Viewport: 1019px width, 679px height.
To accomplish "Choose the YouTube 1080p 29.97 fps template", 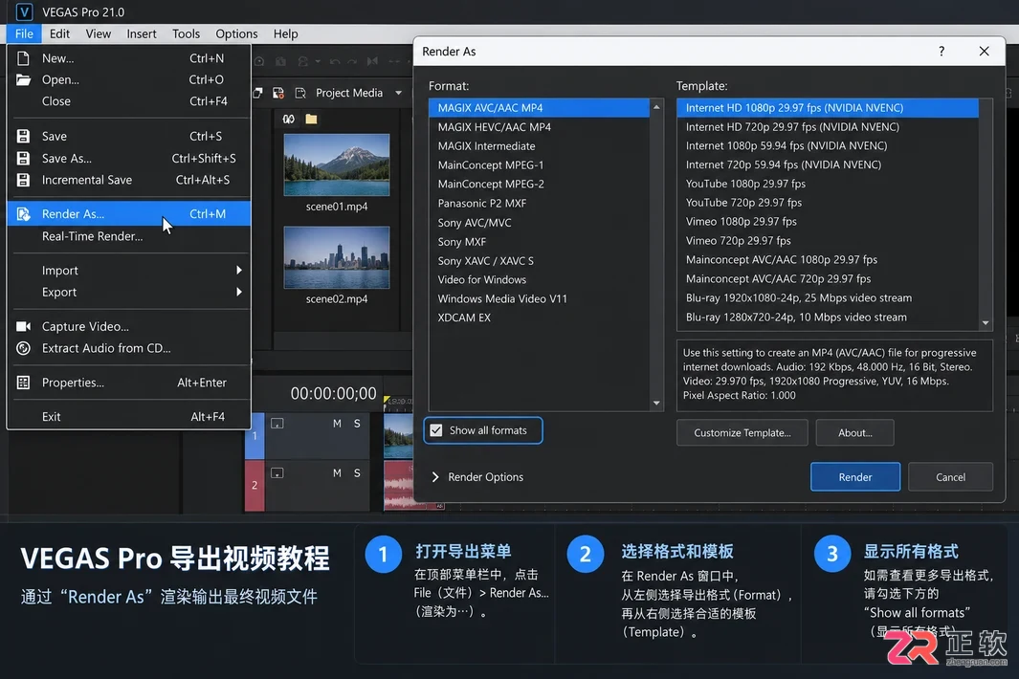I will (x=828, y=184).
